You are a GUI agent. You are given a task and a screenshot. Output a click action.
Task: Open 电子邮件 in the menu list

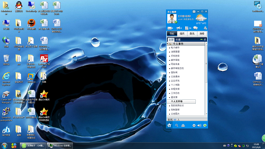pyautogui.click(x=175, y=48)
